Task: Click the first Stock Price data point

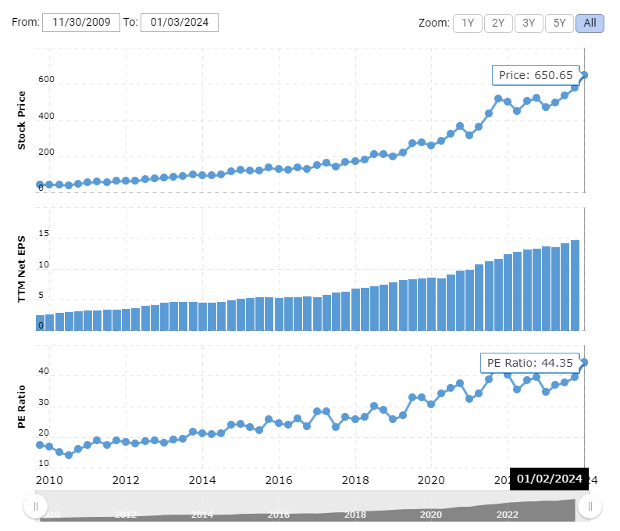Action: click(x=40, y=185)
